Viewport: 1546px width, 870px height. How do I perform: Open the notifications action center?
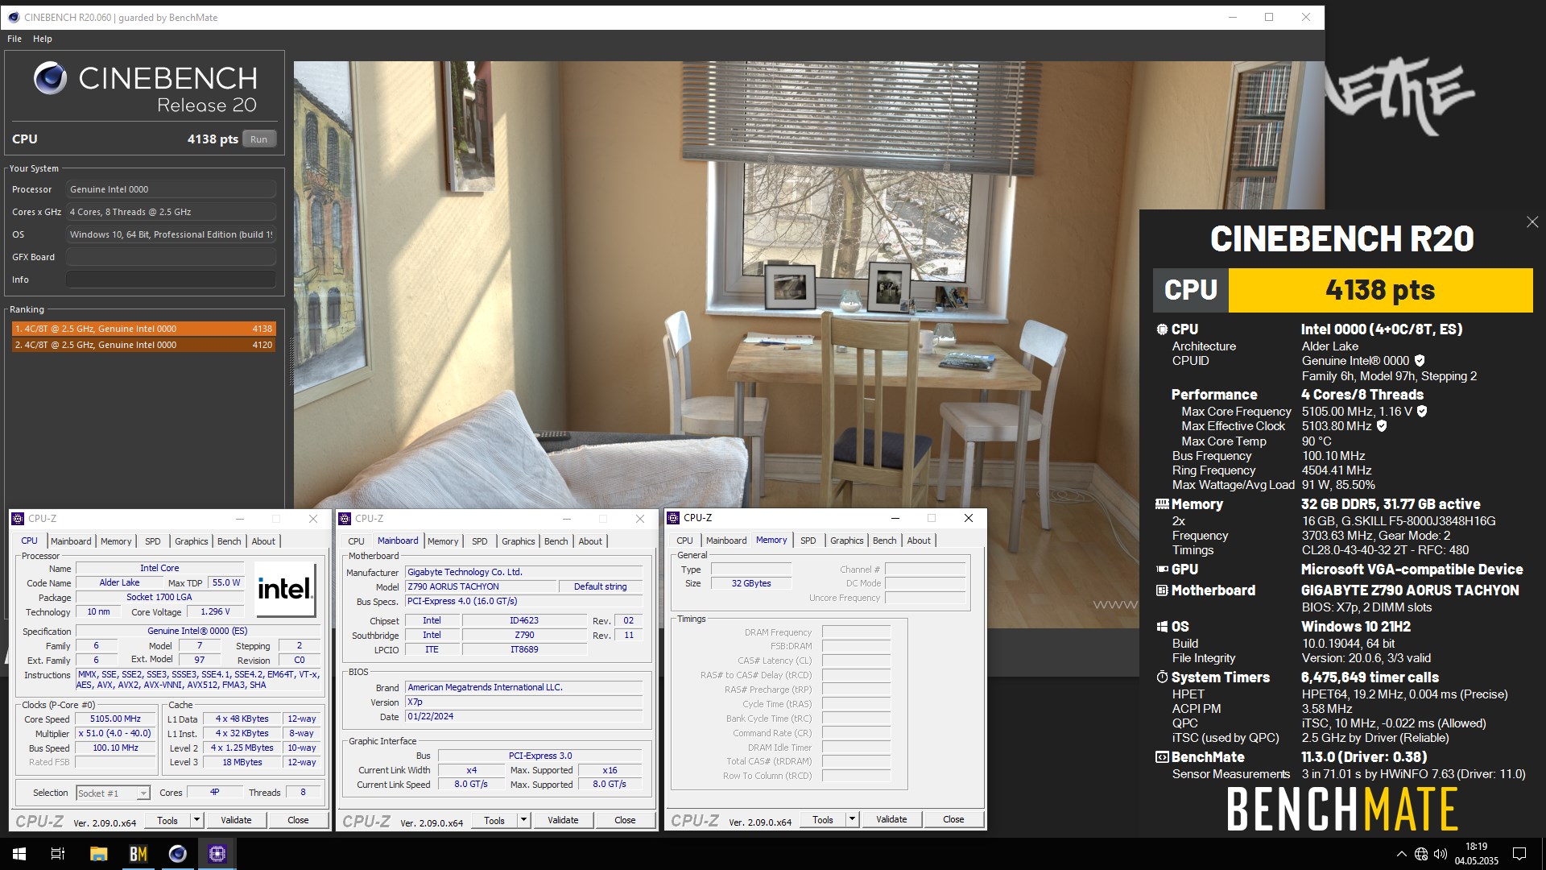pos(1519,854)
